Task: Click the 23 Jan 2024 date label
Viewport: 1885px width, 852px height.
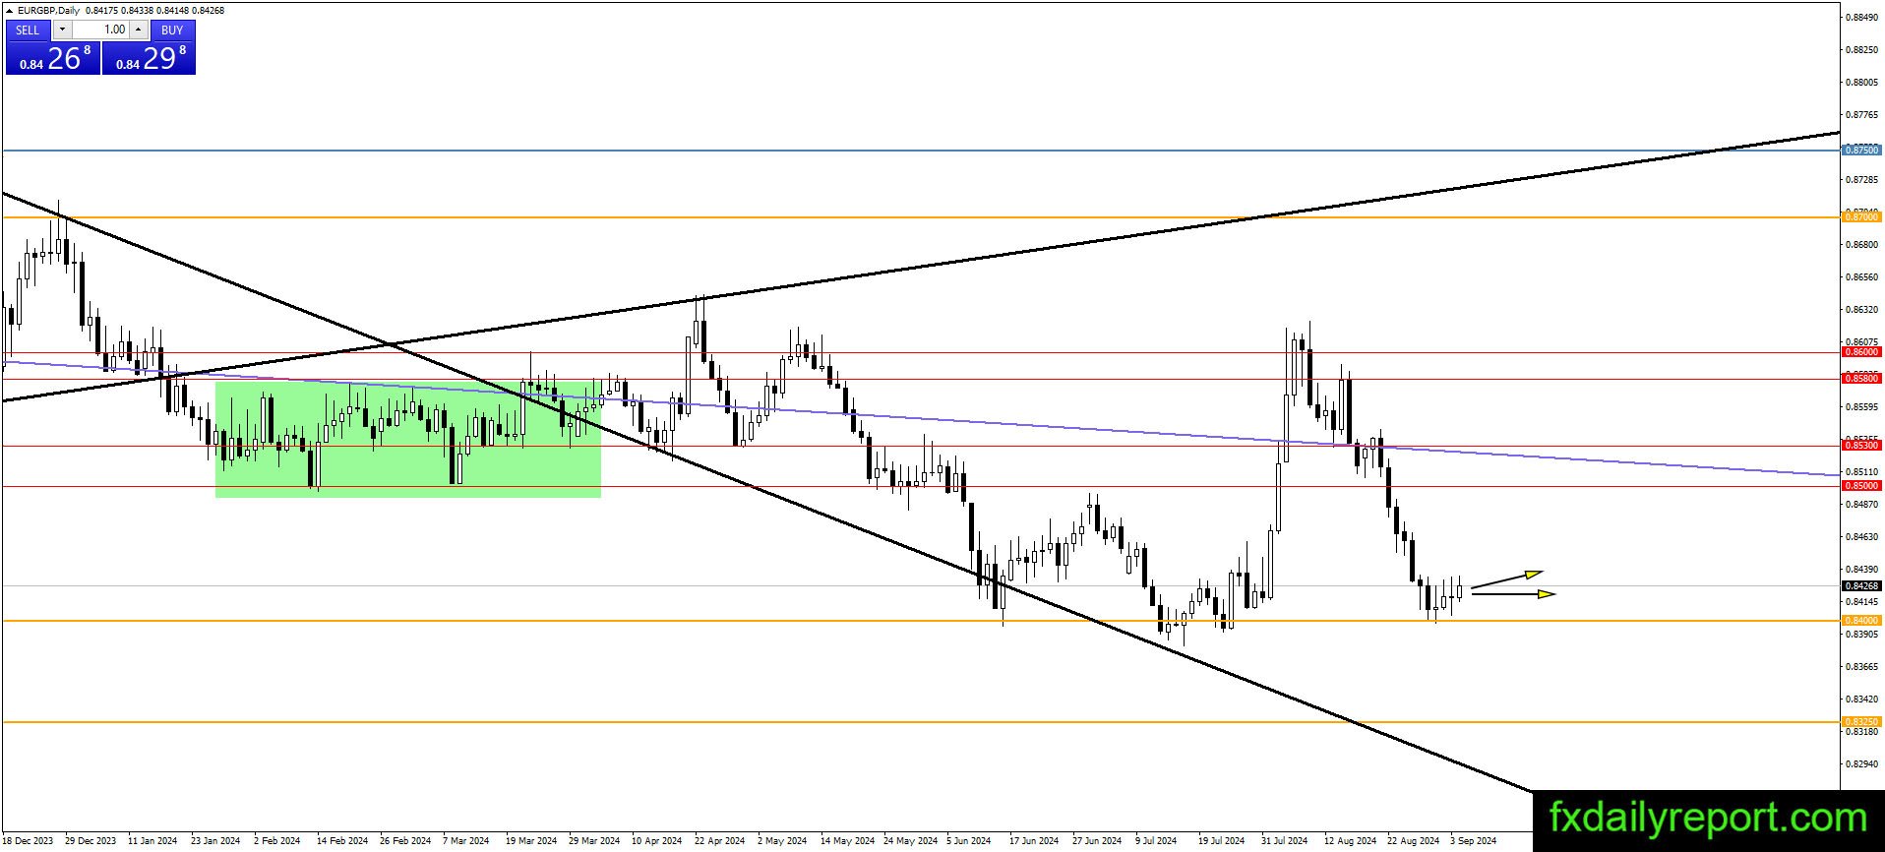Action: (x=215, y=841)
